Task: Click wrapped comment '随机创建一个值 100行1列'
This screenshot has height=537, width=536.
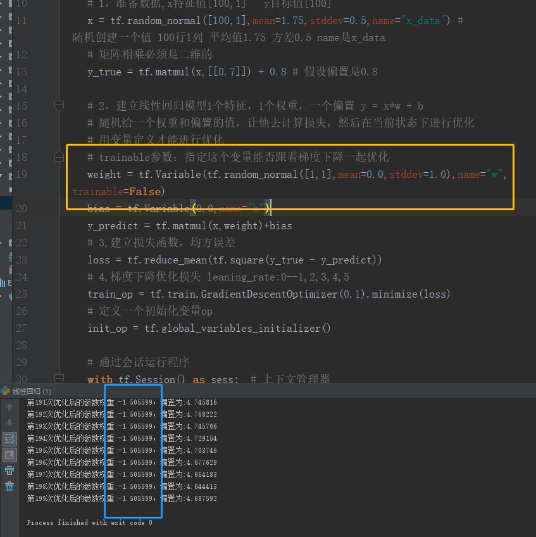Action: pyautogui.click(x=228, y=37)
